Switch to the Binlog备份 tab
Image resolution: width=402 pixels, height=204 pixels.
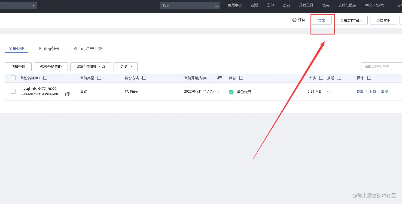click(x=49, y=48)
